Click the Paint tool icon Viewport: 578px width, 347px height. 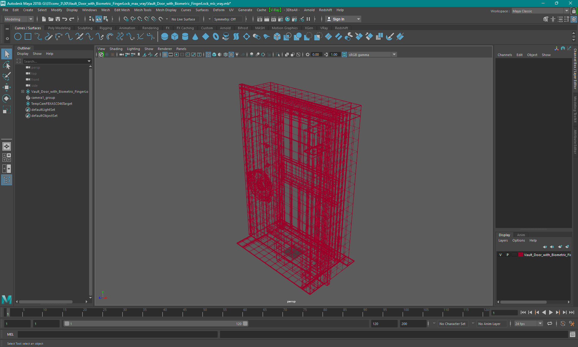tap(6, 75)
